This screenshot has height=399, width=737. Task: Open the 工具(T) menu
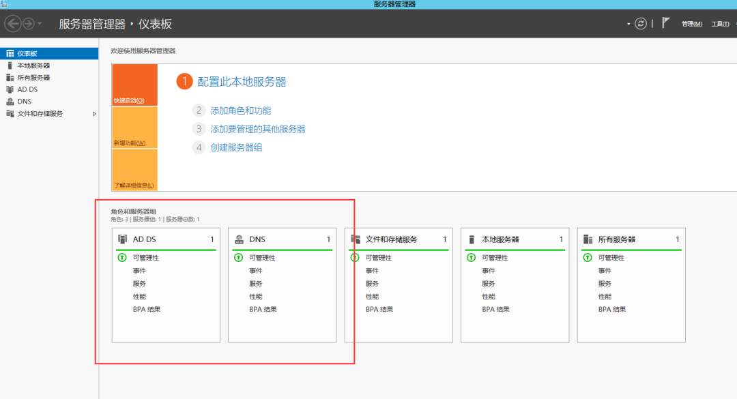click(x=720, y=24)
